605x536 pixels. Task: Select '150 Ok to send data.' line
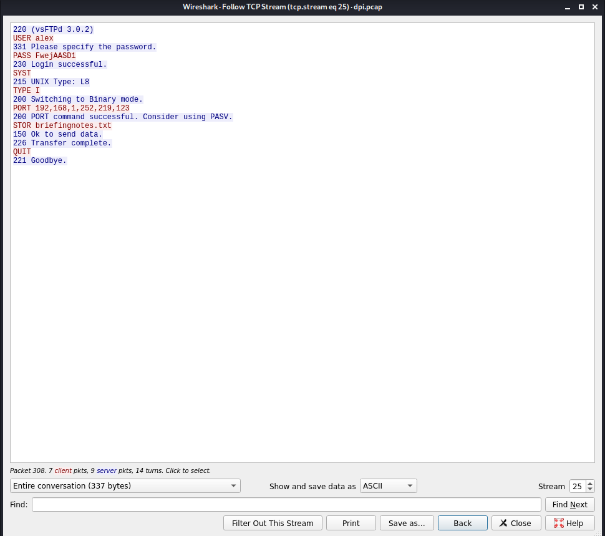click(57, 134)
